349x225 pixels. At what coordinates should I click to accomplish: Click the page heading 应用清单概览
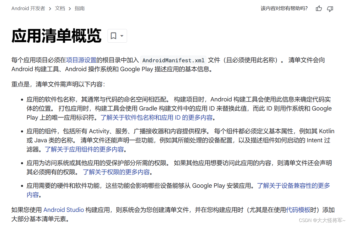(56, 36)
